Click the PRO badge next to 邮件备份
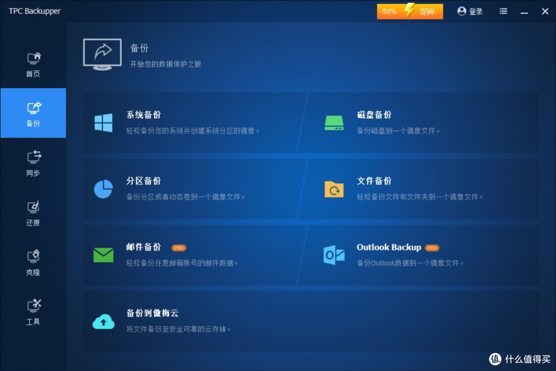The width and height of the screenshot is (556, 371). [179, 248]
